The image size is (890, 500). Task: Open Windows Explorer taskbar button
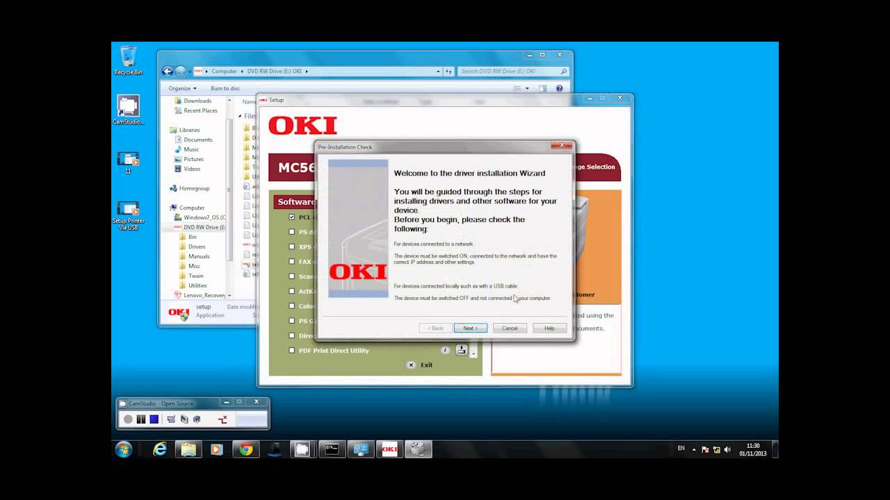[x=188, y=449]
